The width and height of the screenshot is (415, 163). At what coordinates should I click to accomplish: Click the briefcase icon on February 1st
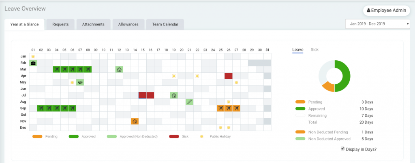(x=33, y=63)
